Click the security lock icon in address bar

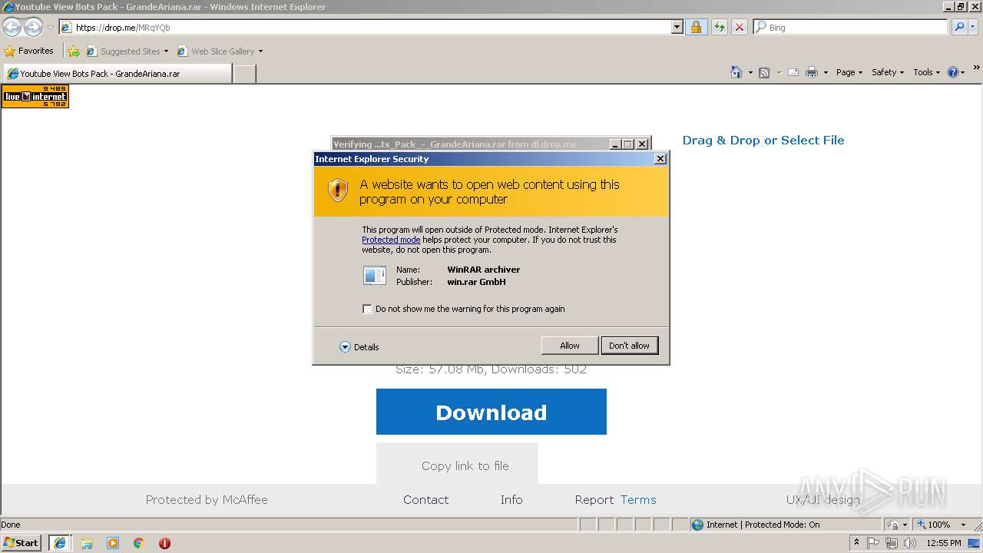pyautogui.click(x=696, y=27)
